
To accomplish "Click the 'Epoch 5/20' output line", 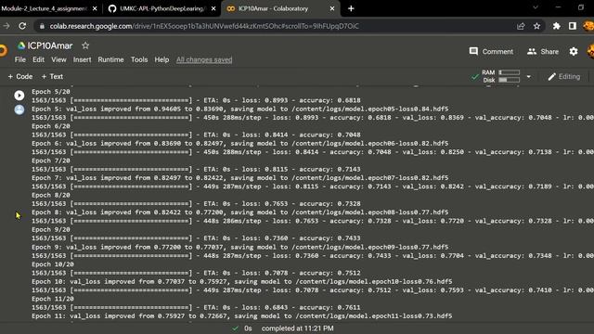I will click(51, 92).
